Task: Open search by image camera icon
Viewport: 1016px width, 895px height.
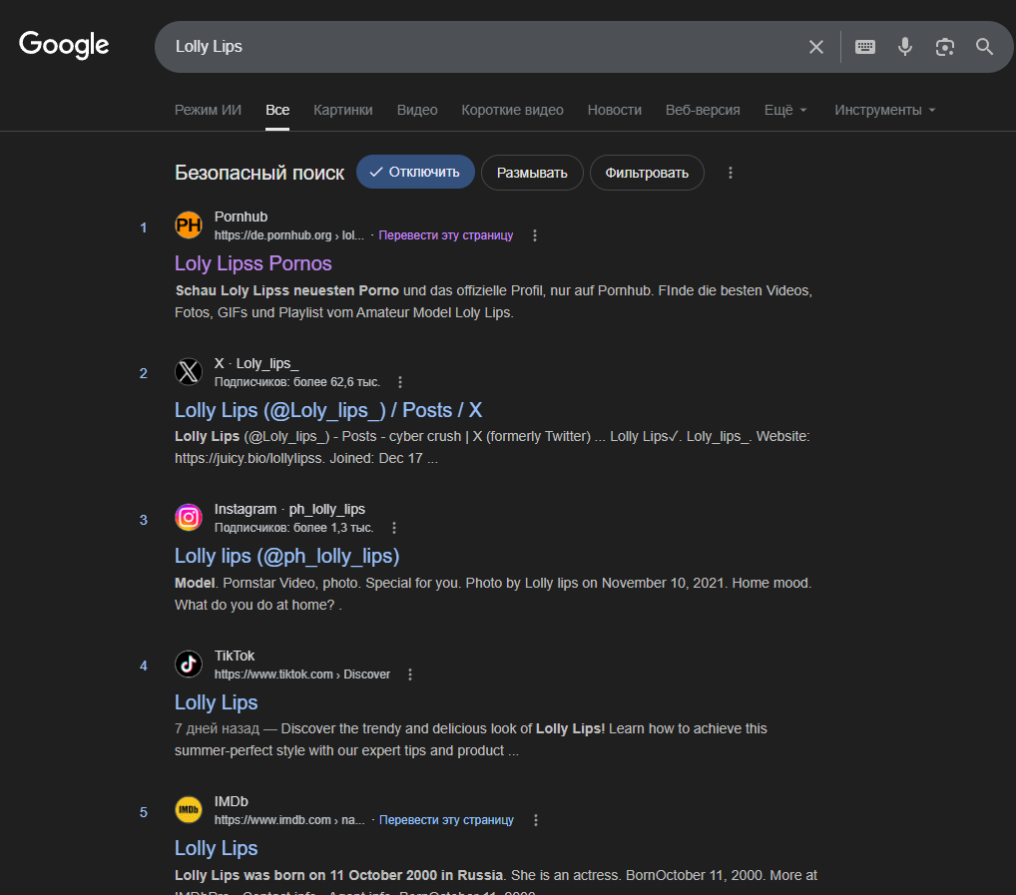Action: [x=945, y=47]
